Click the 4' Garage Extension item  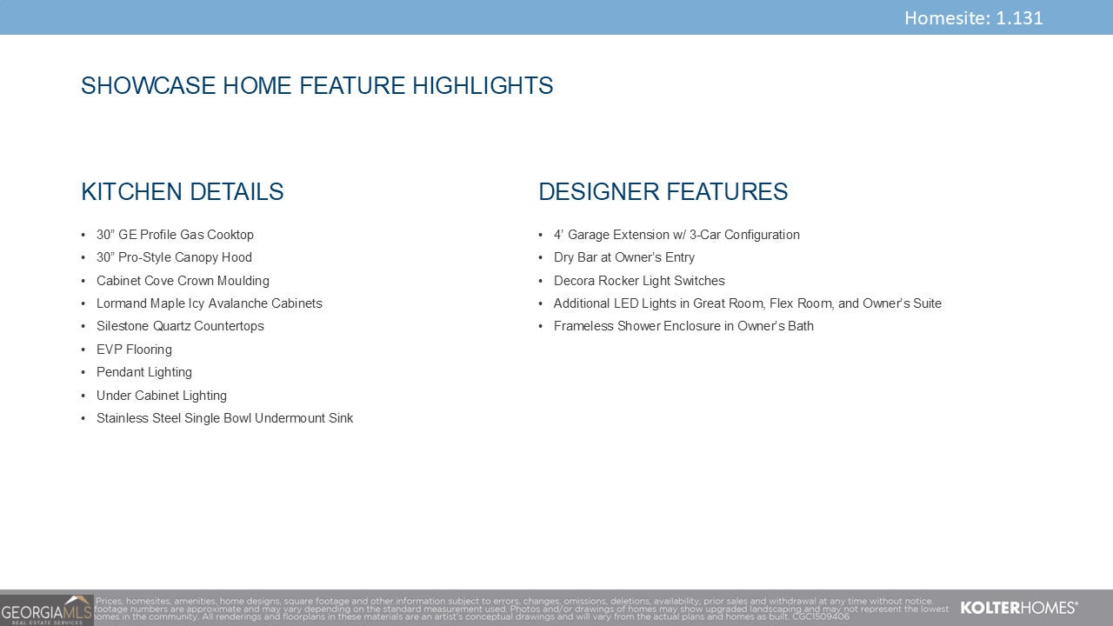(676, 235)
